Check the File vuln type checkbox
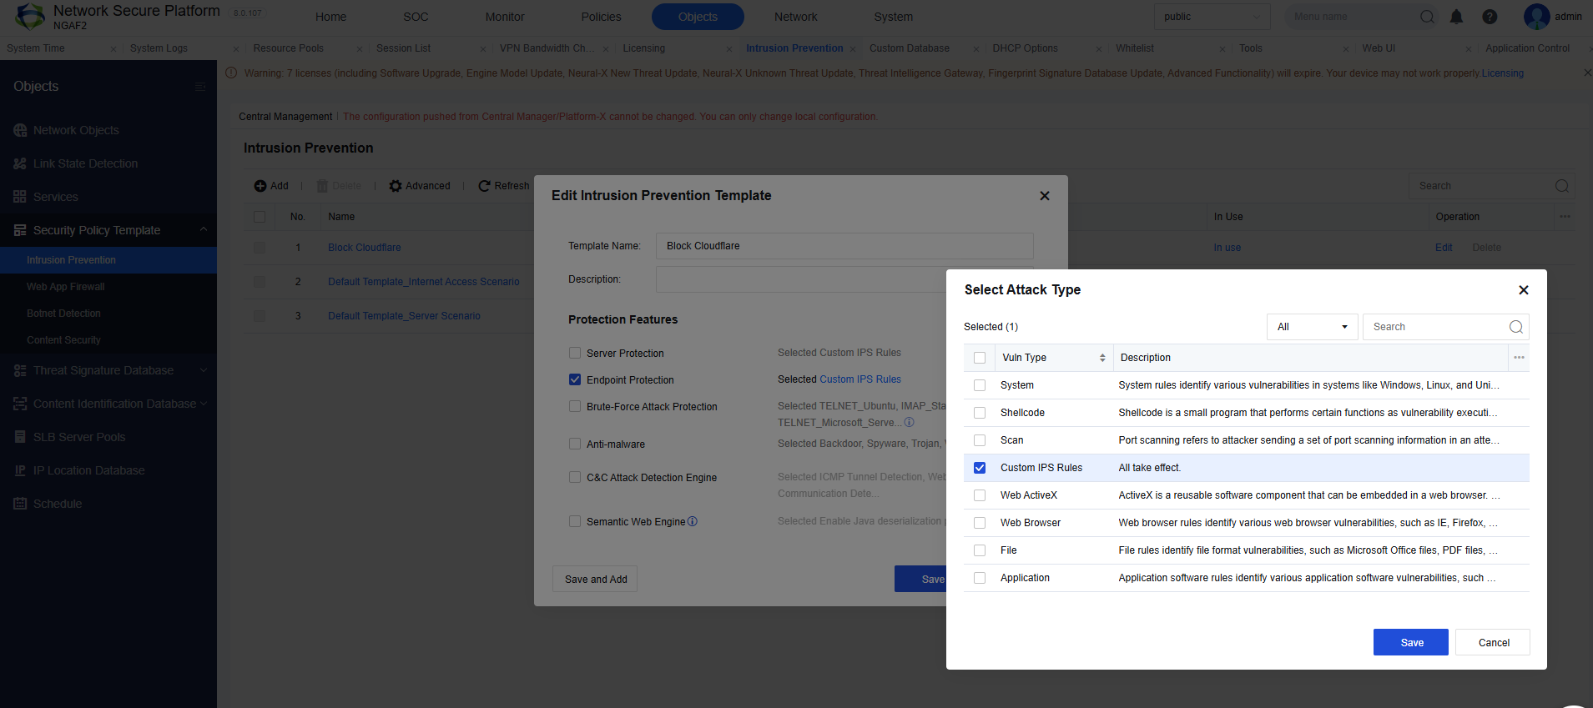Image resolution: width=1593 pixels, height=708 pixels. (x=980, y=550)
